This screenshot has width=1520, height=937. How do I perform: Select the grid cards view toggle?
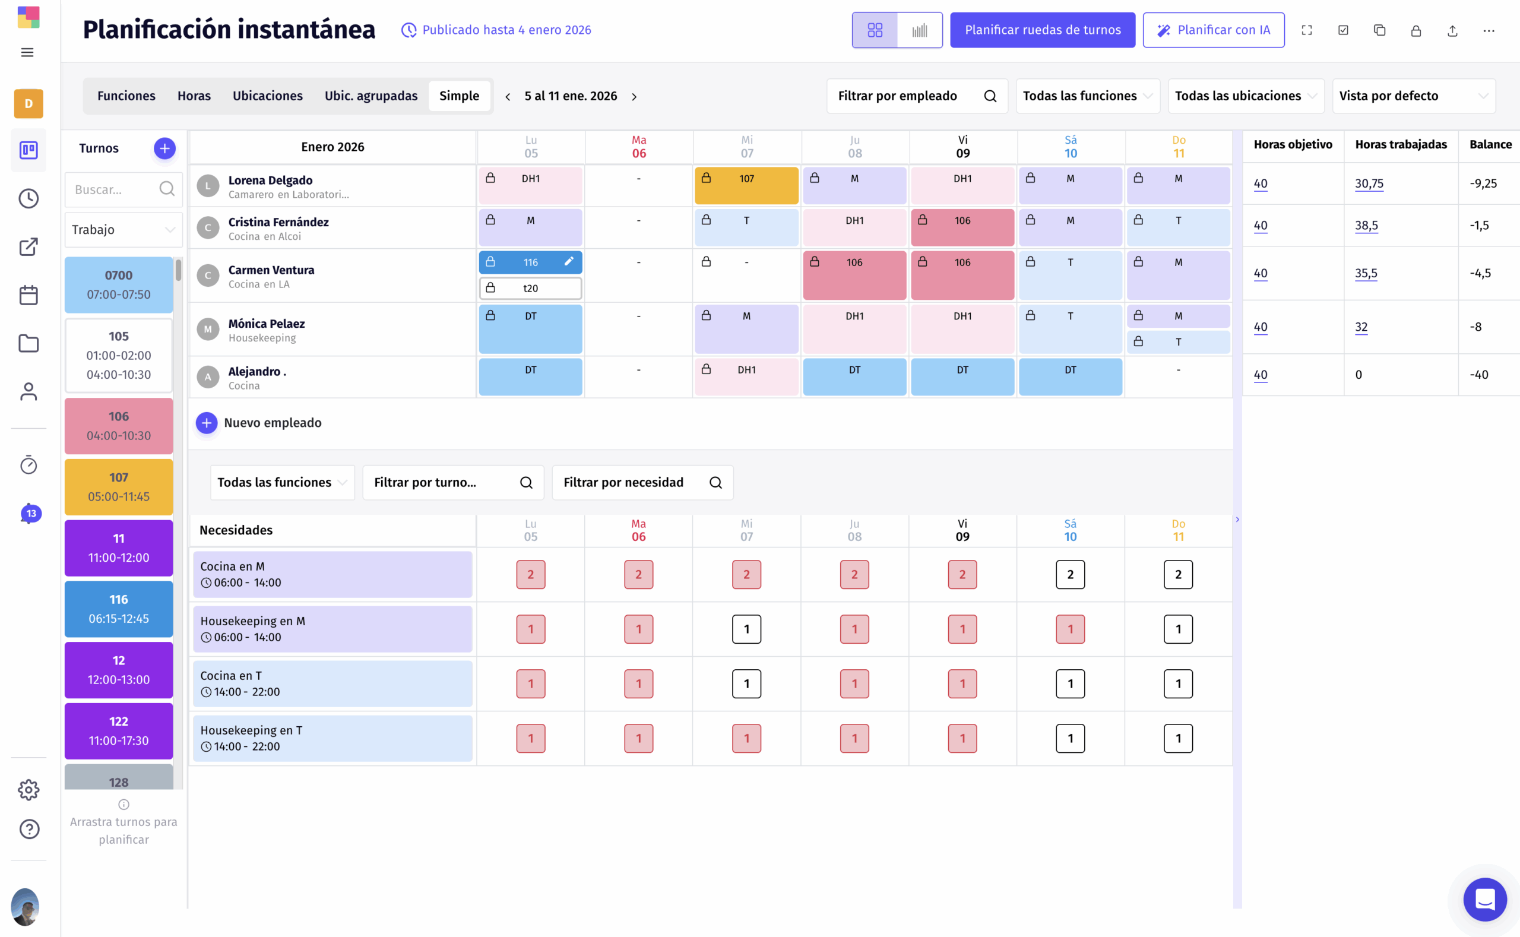[875, 30]
